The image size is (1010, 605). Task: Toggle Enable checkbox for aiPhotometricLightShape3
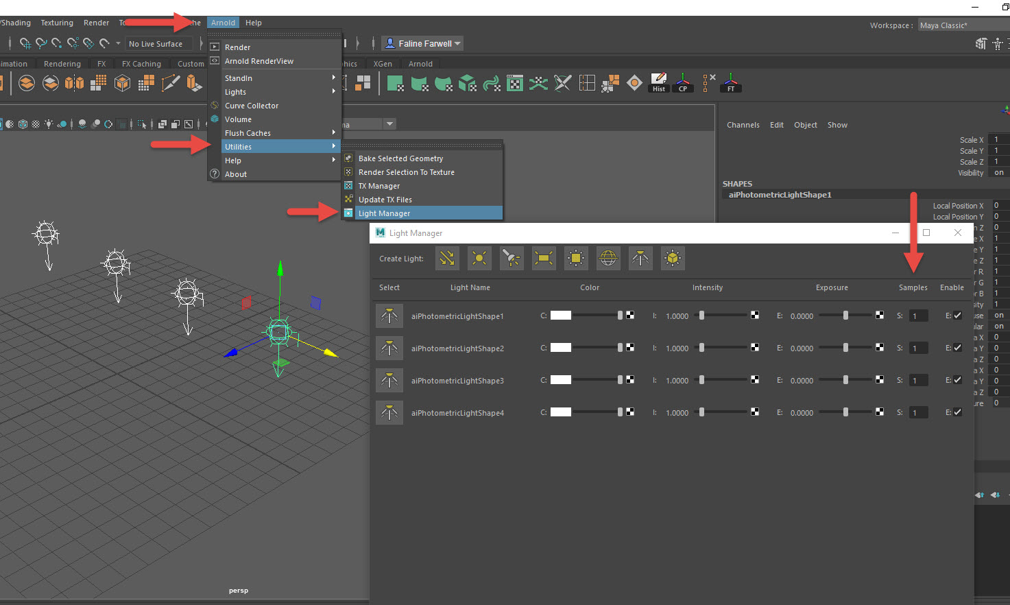tap(957, 380)
